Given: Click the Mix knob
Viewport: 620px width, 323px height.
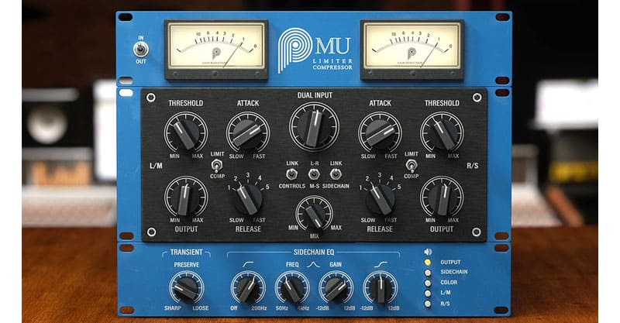Looking at the screenshot, I should point(315,214).
